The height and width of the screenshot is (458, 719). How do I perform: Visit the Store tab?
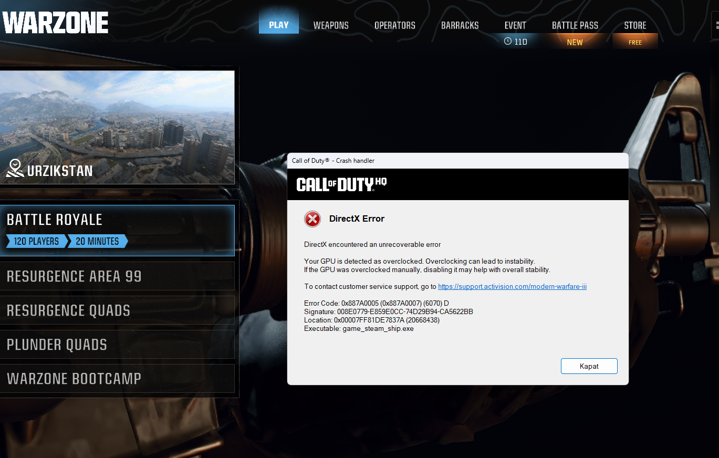point(635,25)
